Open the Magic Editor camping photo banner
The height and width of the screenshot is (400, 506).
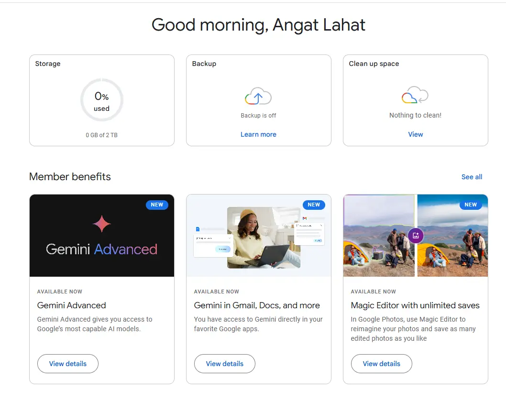(x=415, y=236)
